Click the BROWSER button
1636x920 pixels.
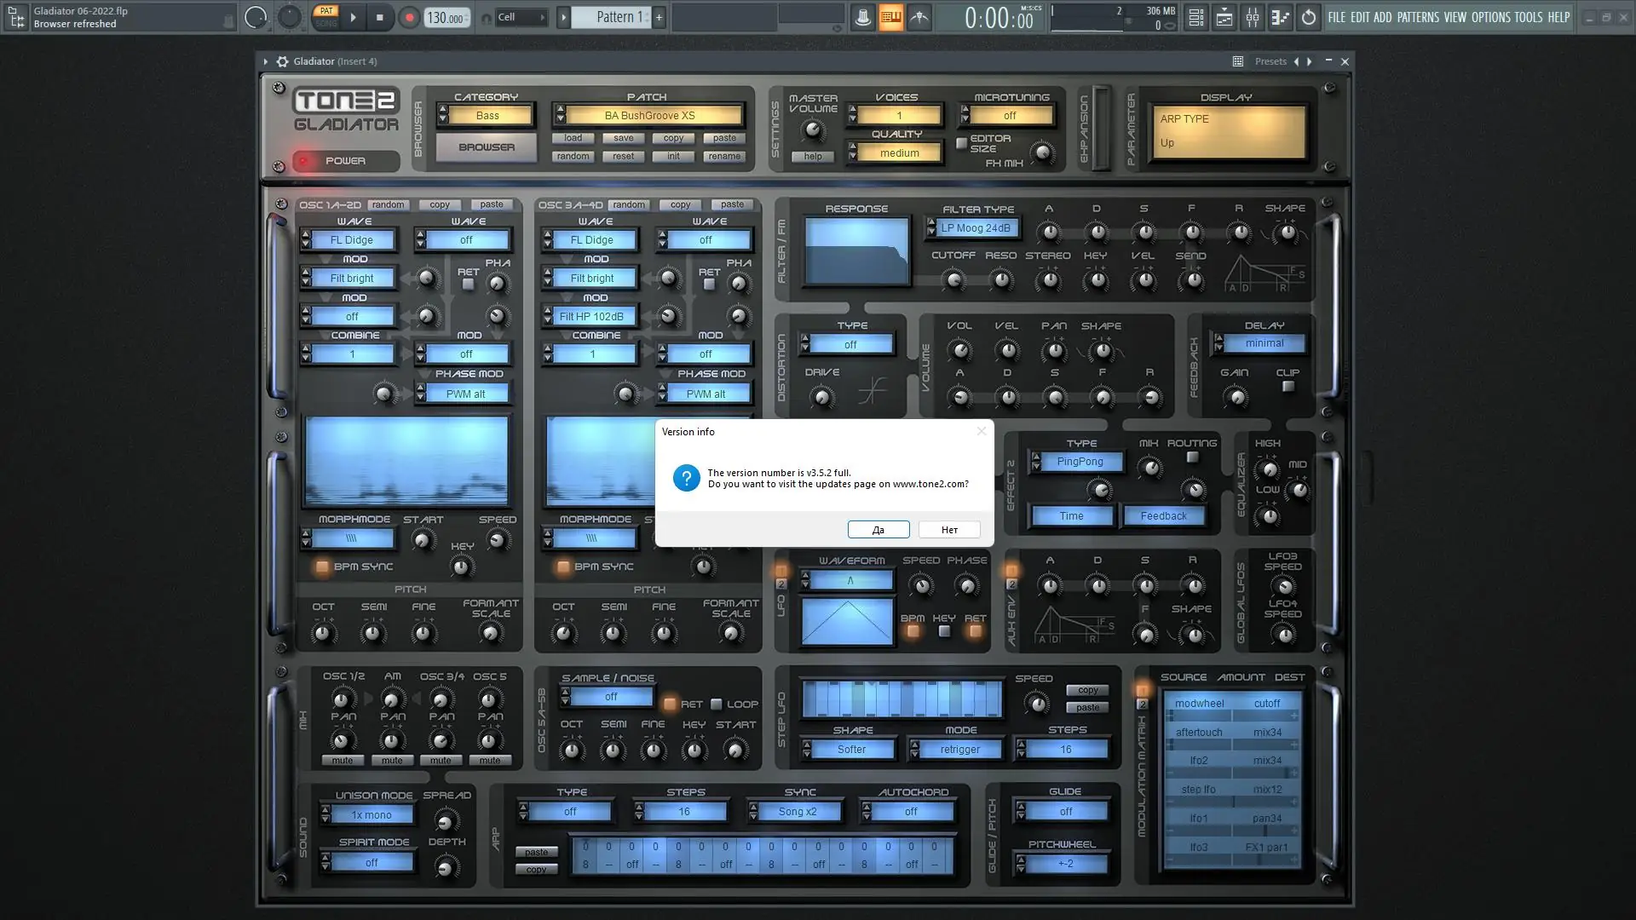coord(487,147)
